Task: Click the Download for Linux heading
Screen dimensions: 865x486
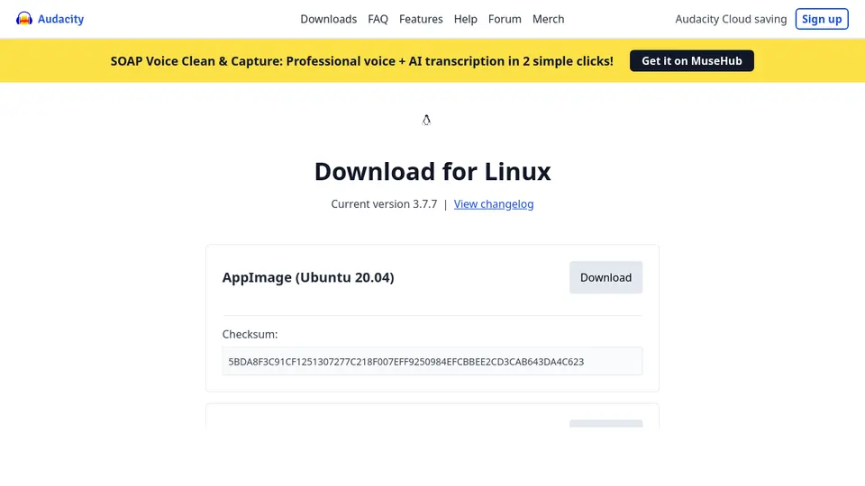Action: (x=432, y=171)
